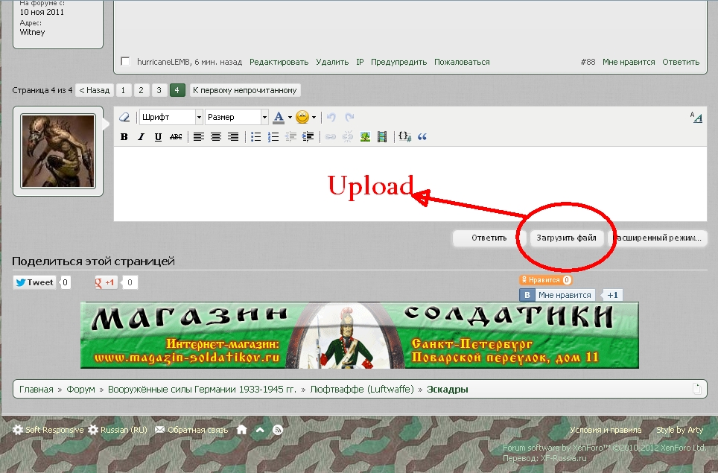Insert a numbered list
The height and width of the screenshot is (473, 718).
pos(273,136)
